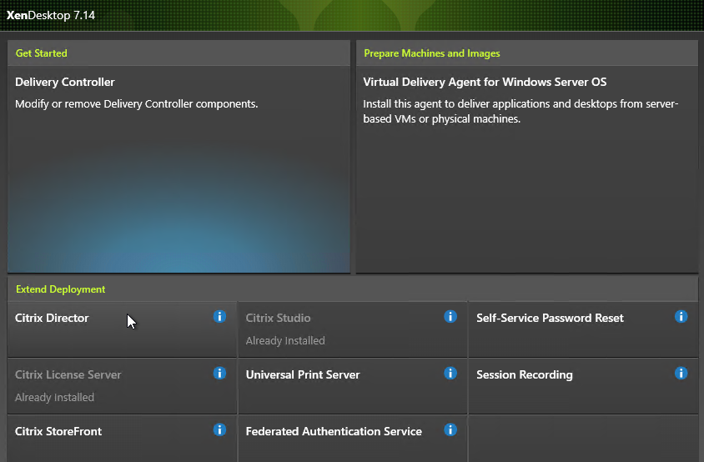This screenshot has width=704, height=462.
Task: Install Universal Print Server
Action: point(353,386)
